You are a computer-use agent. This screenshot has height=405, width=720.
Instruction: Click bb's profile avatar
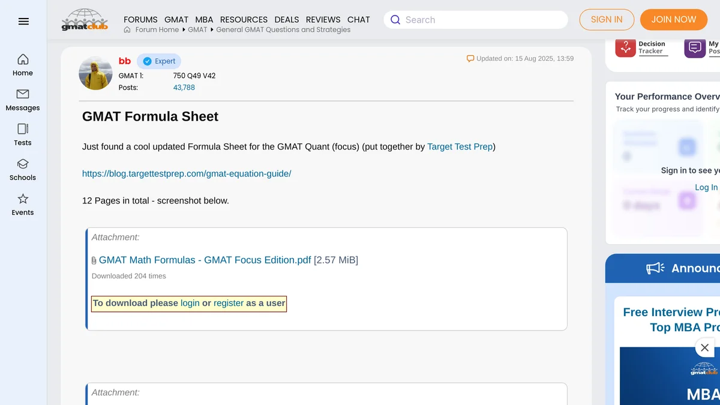pyautogui.click(x=95, y=73)
